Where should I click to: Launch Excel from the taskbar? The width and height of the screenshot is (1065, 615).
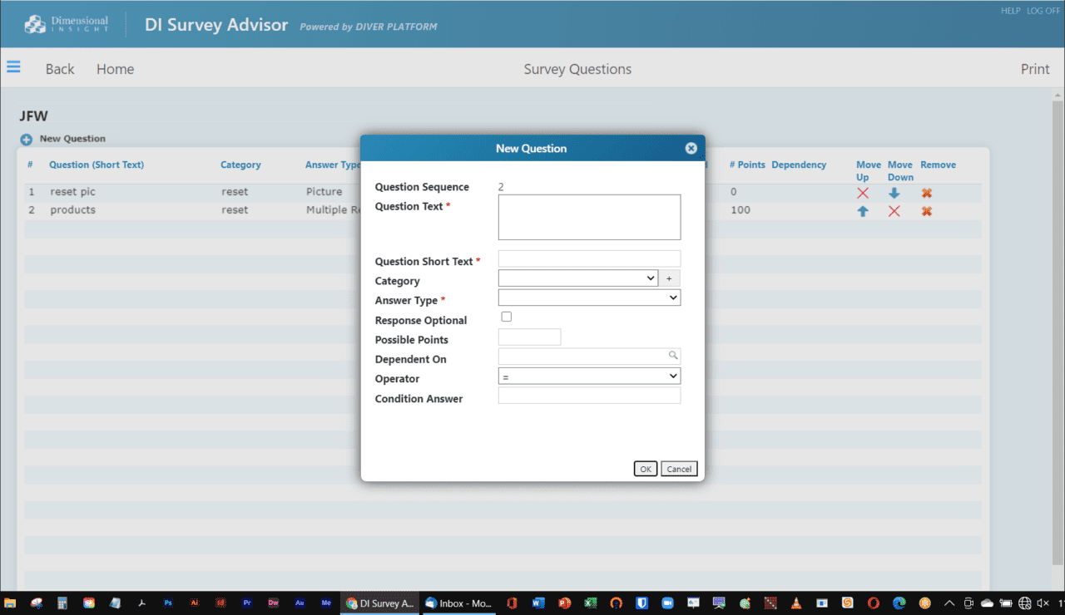pos(590,603)
